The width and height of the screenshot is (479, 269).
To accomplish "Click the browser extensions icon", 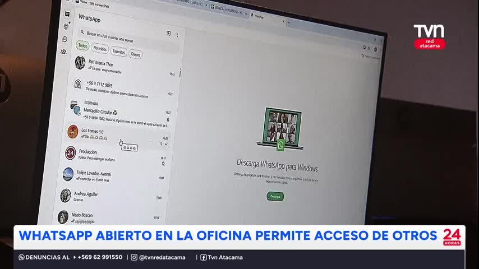I will tap(364, 47).
